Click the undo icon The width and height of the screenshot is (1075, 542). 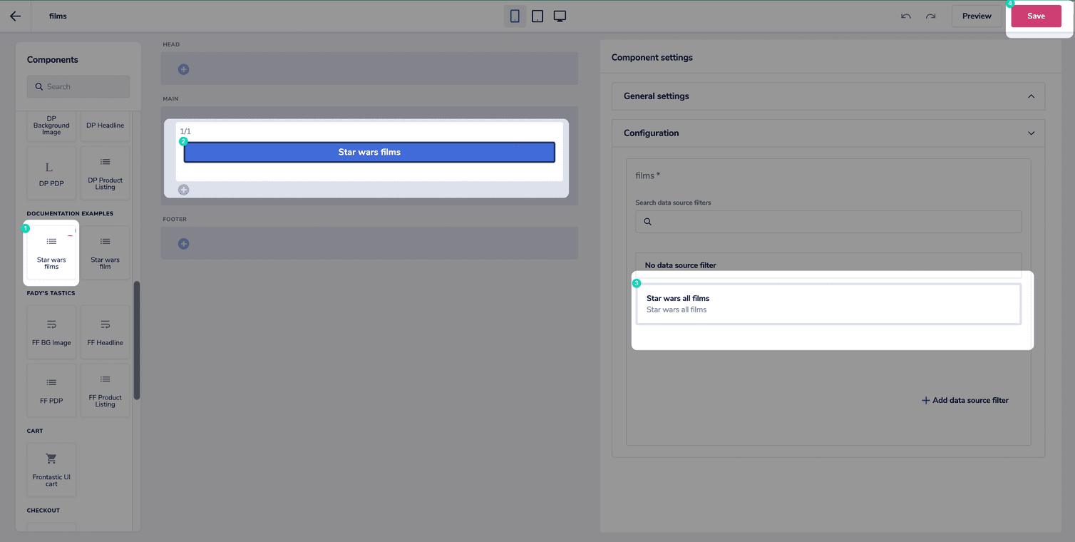pyautogui.click(x=905, y=16)
